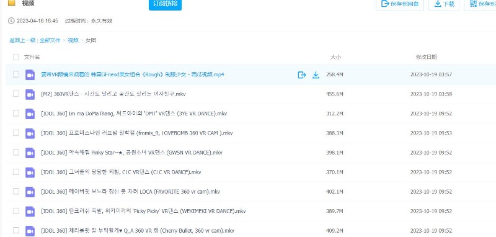Click the 订阅链接 subscribe button
496x237 pixels.
(165, 4)
